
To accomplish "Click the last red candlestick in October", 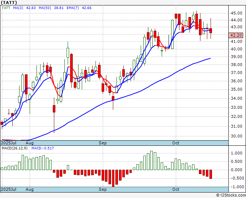I will click(x=211, y=31).
